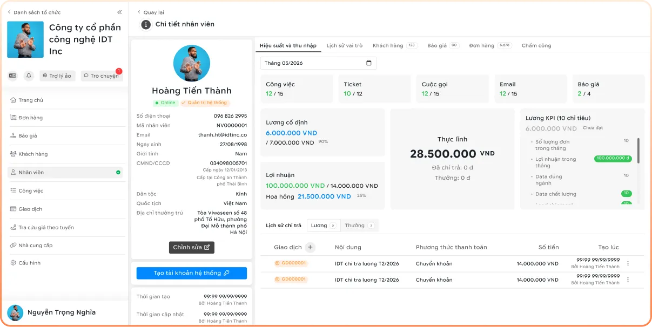Click the company logo thumbnail in sidebar
The height and width of the screenshot is (327, 652).
[25, 39]
